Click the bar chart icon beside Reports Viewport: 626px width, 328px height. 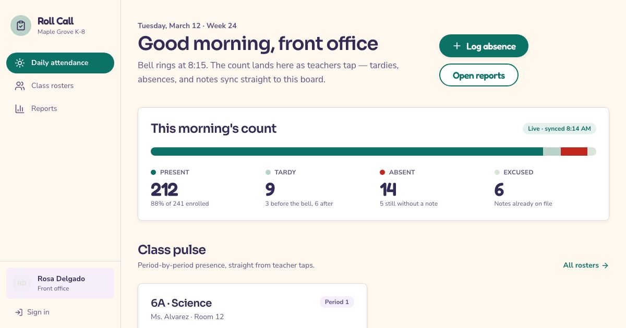[x=20, y=109]
